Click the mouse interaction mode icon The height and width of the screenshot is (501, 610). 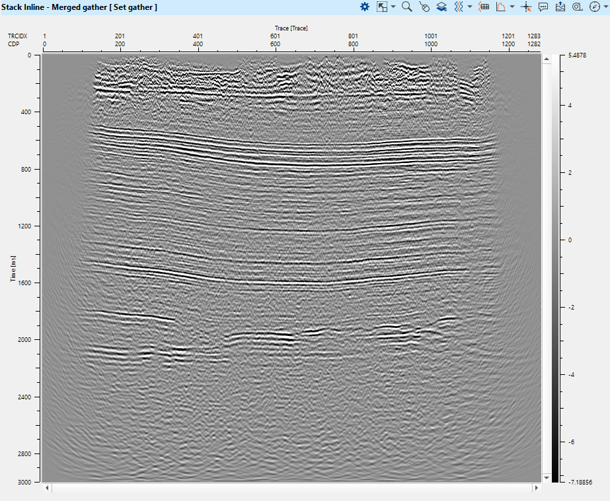click(x=424, y=7)
